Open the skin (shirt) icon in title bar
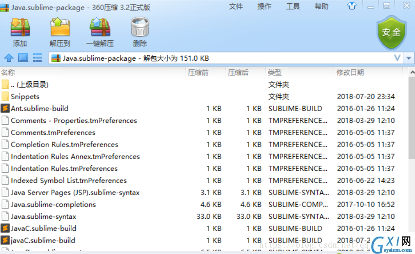Image resolution: width=415 pixels, height=254 pixels. pyautogui.click(x=352, y=5)
